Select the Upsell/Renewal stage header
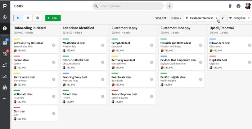252x129 pixels. tap(222, 28)
